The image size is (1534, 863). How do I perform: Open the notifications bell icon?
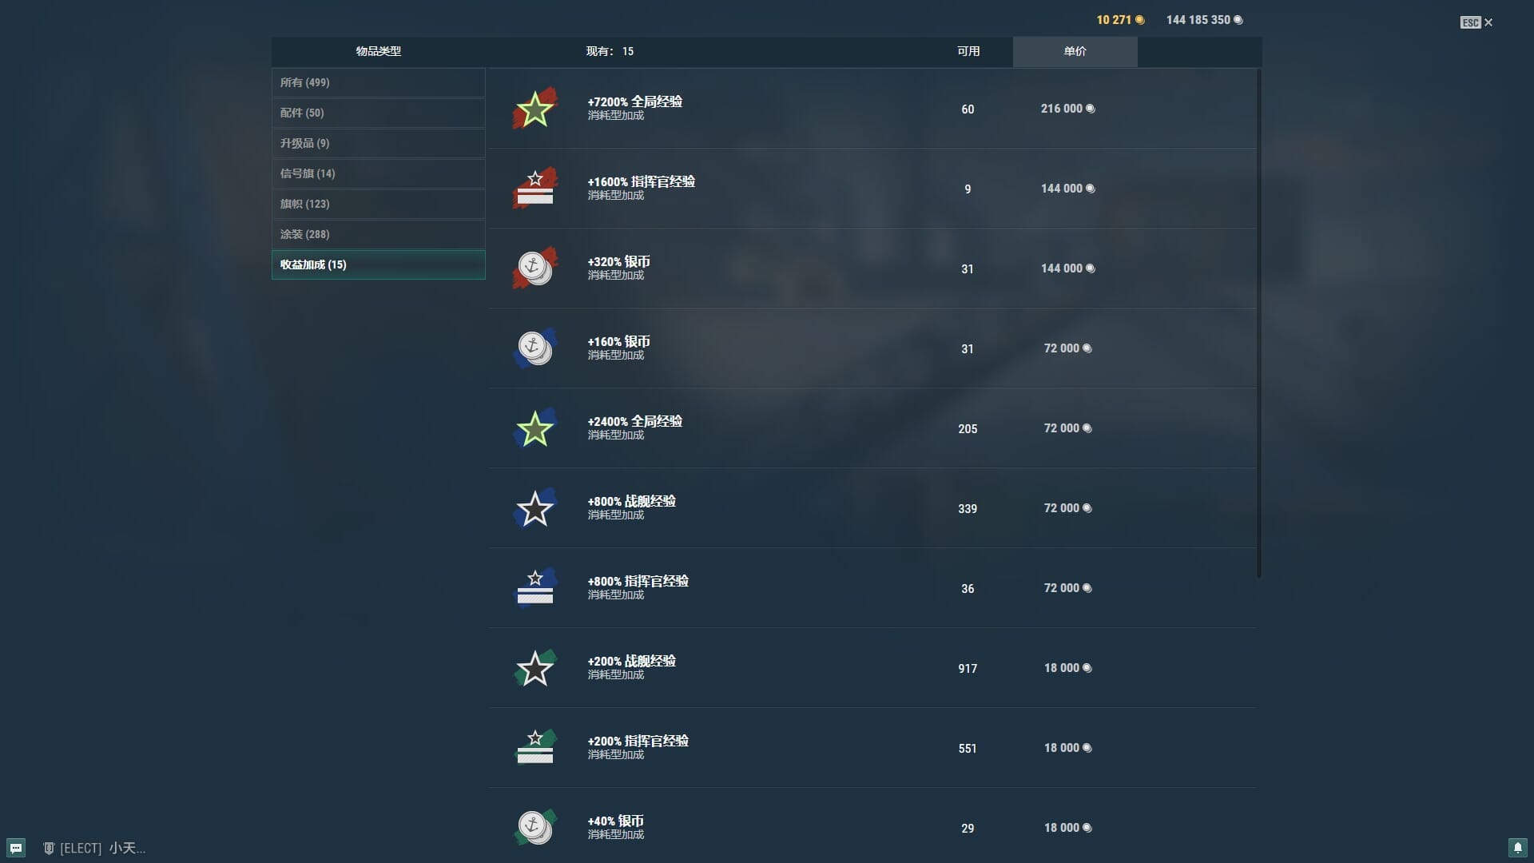point(1517,848)
